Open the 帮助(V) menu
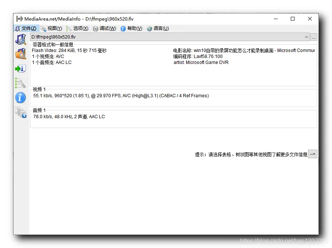332x248 pixels. click(131, 28)
